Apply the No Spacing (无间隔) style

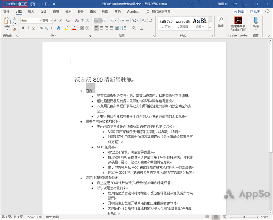[183, 24]
